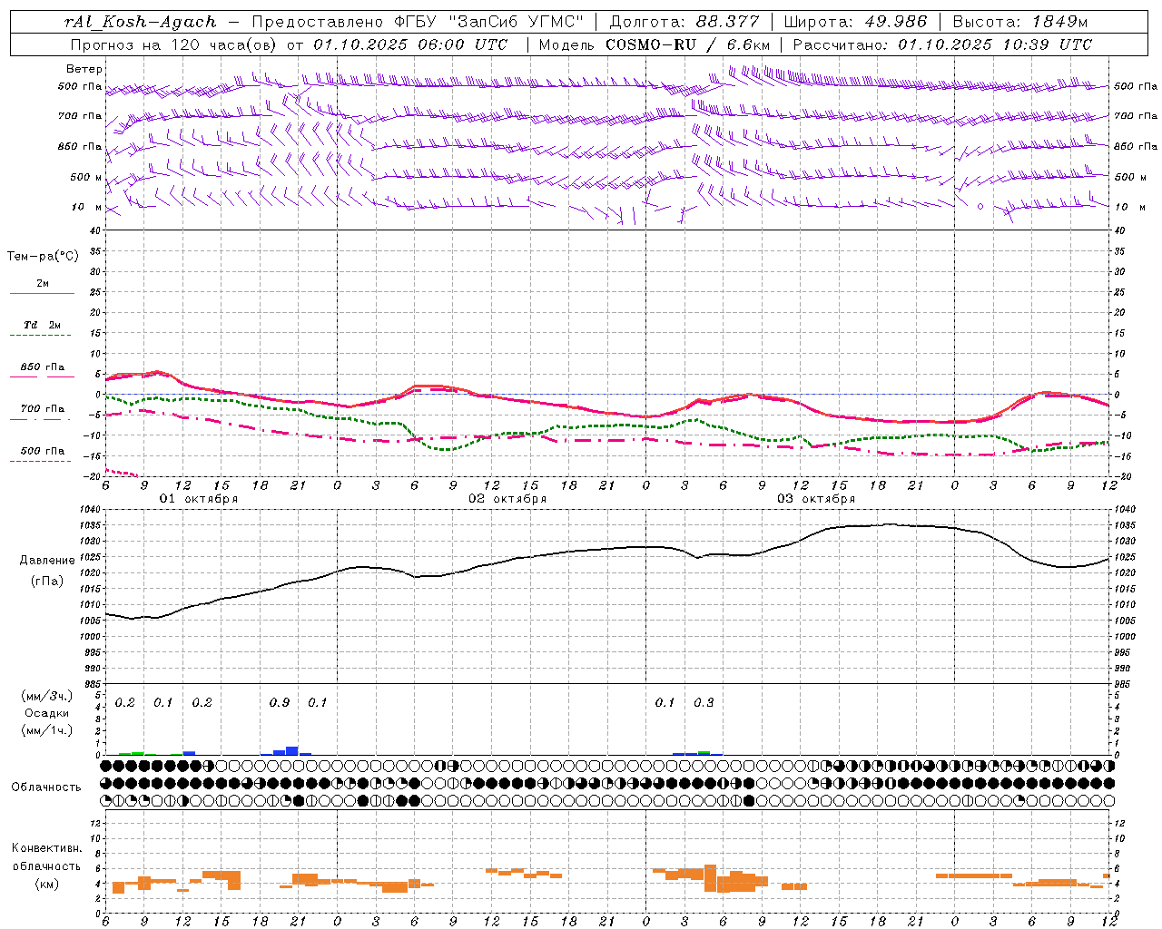Click the 'Рассчитано: 01.10.2025 10:39 UTC' timestamp
The image size is (1162, 929).
(942, 44)
